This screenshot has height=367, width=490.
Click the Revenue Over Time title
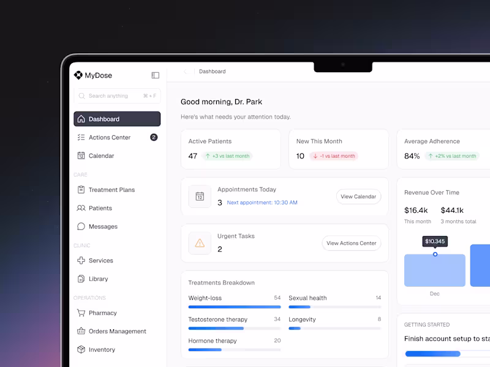tap(432, 192)
